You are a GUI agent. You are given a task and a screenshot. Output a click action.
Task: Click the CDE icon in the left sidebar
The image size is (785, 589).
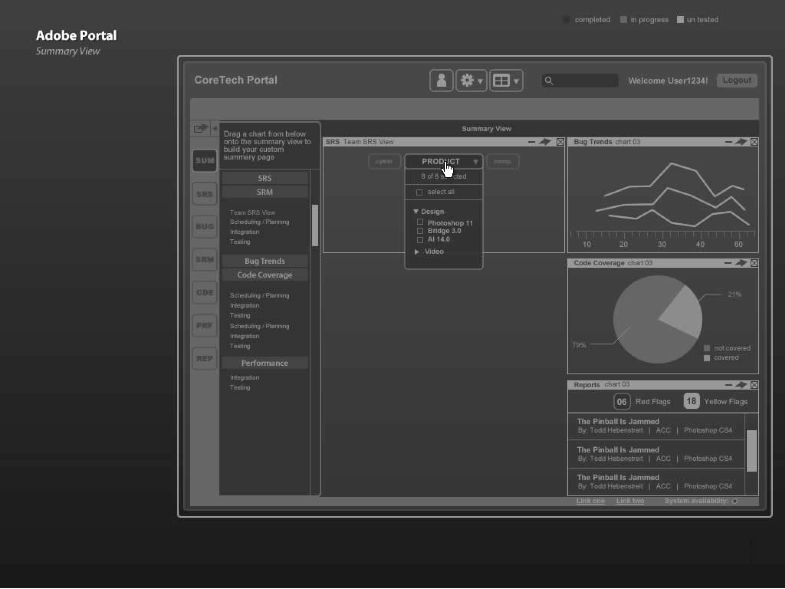coord(204,292)
